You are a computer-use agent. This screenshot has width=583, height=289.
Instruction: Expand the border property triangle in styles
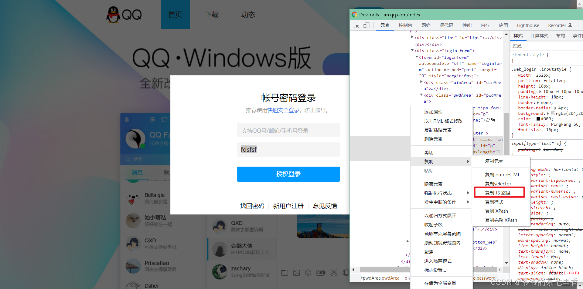pyautogui.click(x=538, y=103)
